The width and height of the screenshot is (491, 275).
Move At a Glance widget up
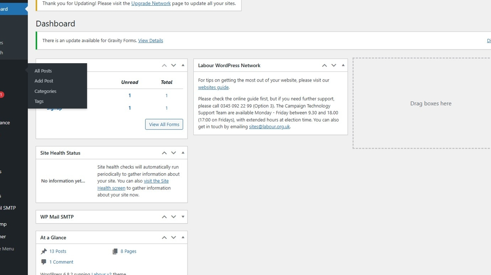point(164,238)
